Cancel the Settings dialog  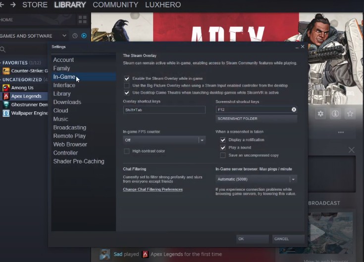[x=288, y=239]
